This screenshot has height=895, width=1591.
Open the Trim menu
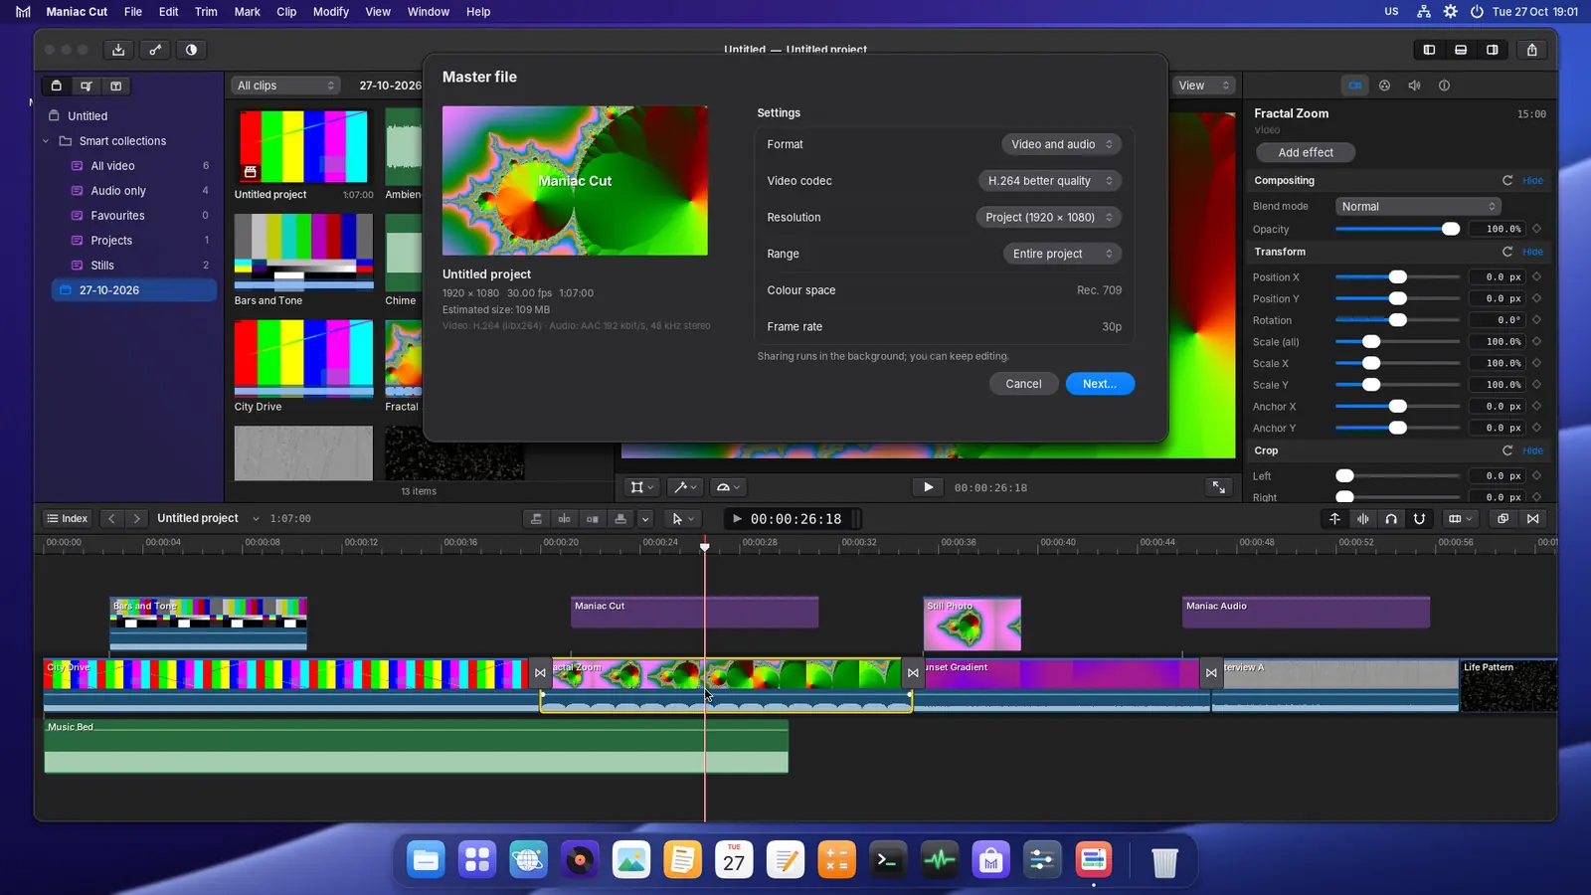(x=206, y=12)
